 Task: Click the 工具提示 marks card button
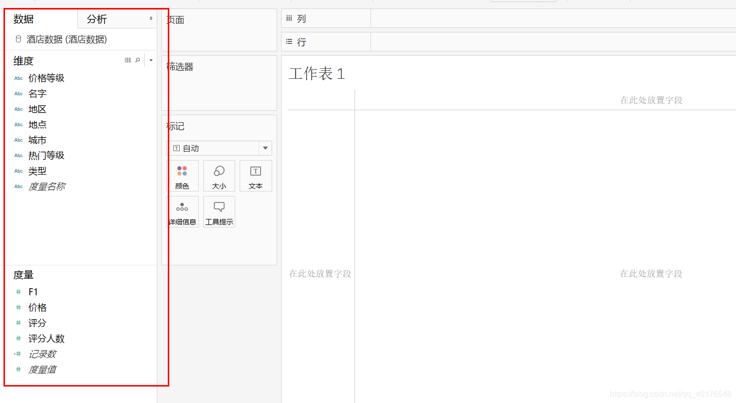click(x=219, y=212)
